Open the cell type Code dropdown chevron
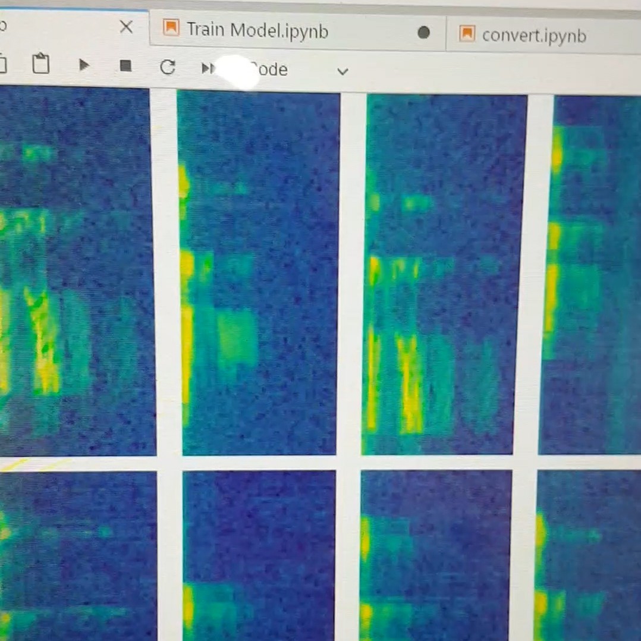Screen dimensions: 641x641 (343, 72)
